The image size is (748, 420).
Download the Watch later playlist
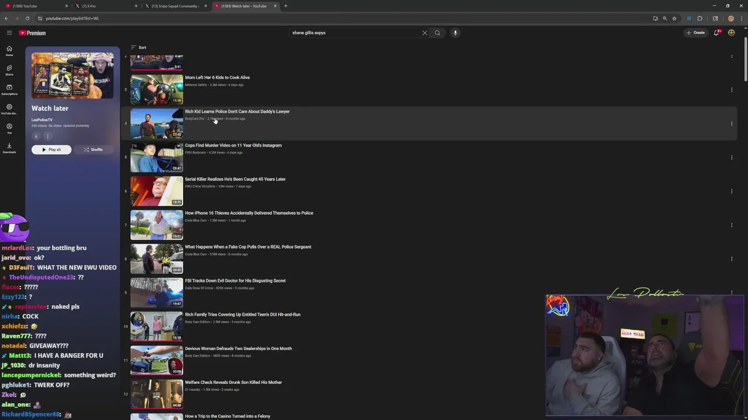(x=36, y=136)
